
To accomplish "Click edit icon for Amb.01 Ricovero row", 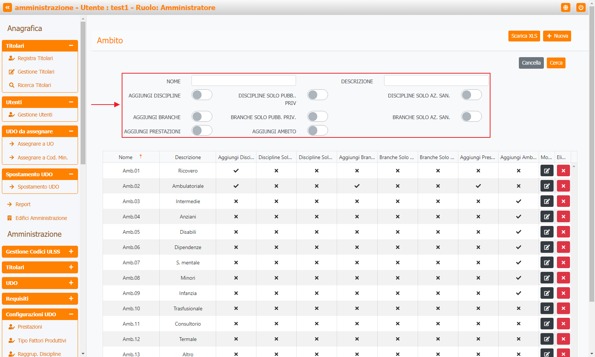I will click(x=546, y=171).
